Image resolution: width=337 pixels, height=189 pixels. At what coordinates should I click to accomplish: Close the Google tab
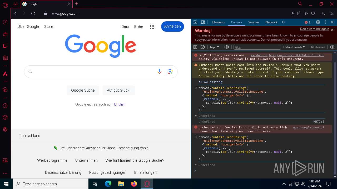click(69, 4)
